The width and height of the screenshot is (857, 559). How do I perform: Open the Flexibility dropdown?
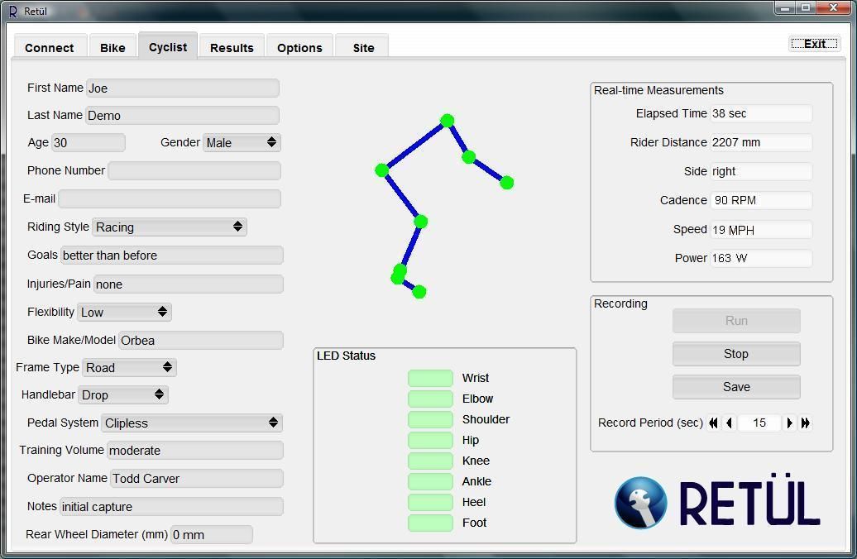[124, 312]
